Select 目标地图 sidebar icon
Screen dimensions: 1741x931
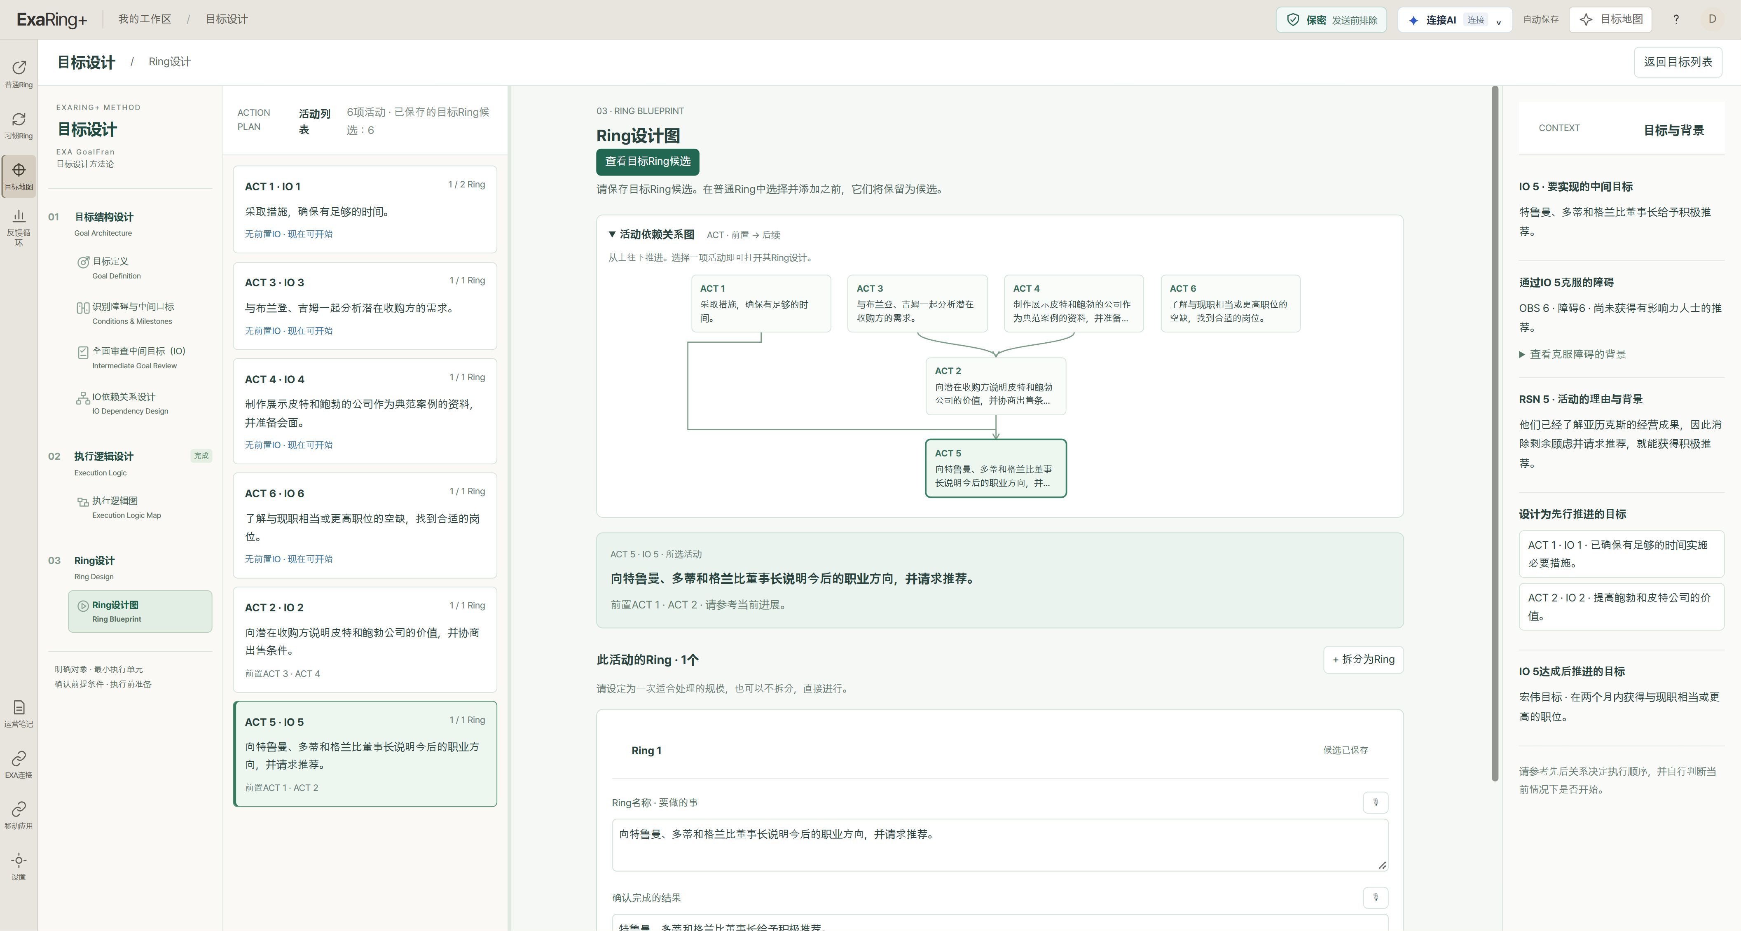pyautogui.click(x=19, y=176)
